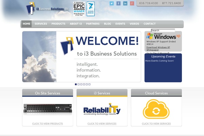The height and width of the screenshot is (136, 204).
Task: Open the Facebook social icon
Action: click(x=118, y=3)
